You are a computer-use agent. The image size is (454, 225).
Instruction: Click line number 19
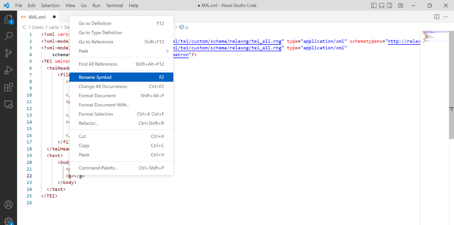coord(29,155)
